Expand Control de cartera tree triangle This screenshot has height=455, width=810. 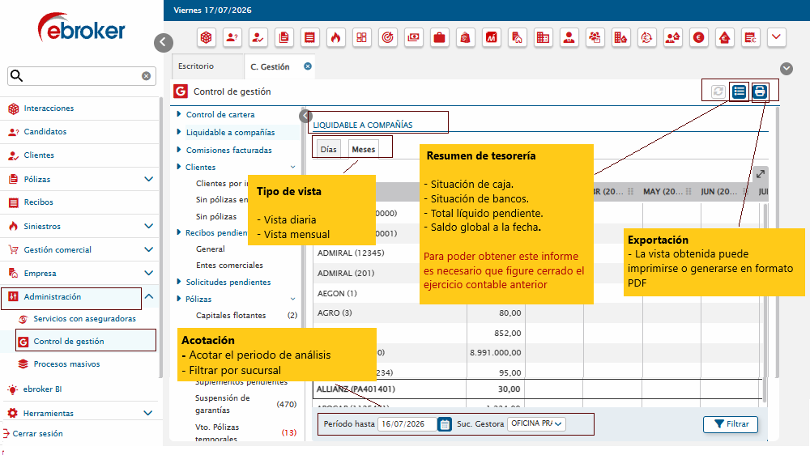click(179, 114)
